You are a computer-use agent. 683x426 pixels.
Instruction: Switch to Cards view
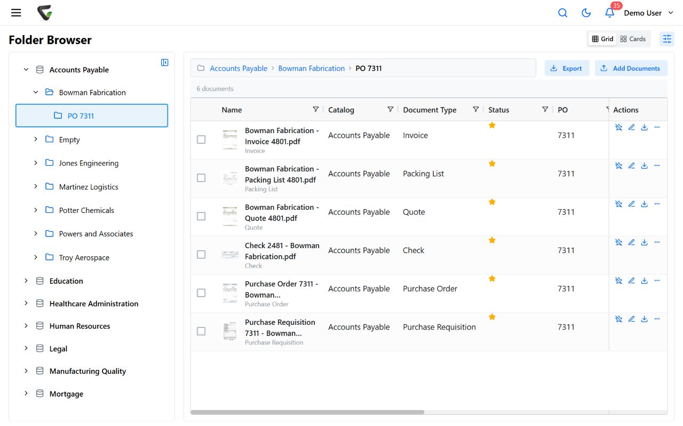[x=633, y=39]
